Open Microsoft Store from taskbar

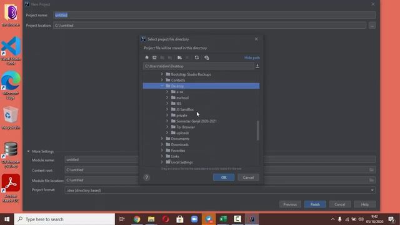180,219
